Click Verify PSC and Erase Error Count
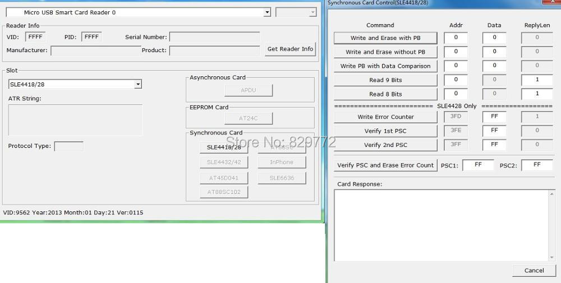Image resolution: width=561 pixels, height=283 pixels. click(385, 165)
